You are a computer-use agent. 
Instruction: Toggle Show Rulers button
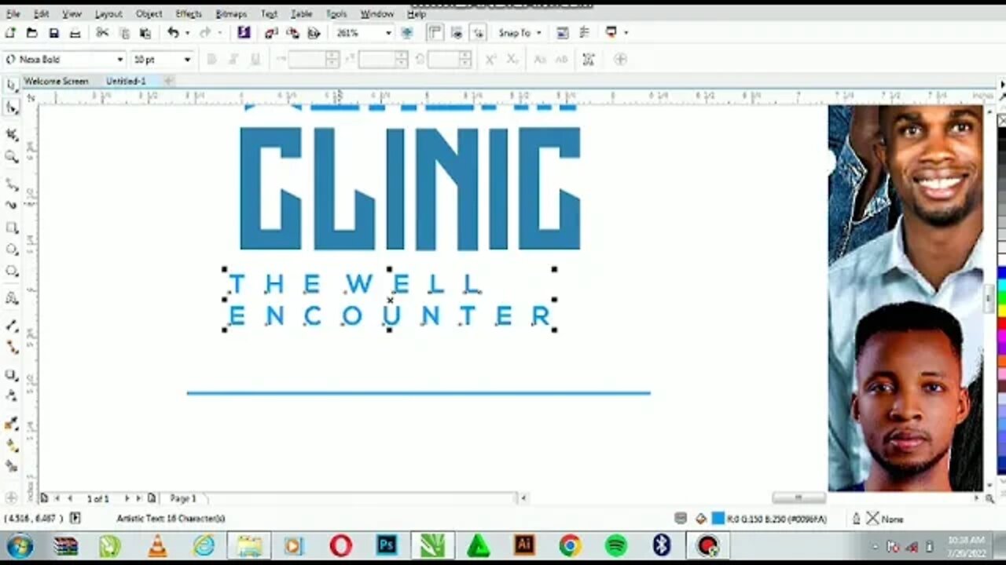(x=434, y=33)
